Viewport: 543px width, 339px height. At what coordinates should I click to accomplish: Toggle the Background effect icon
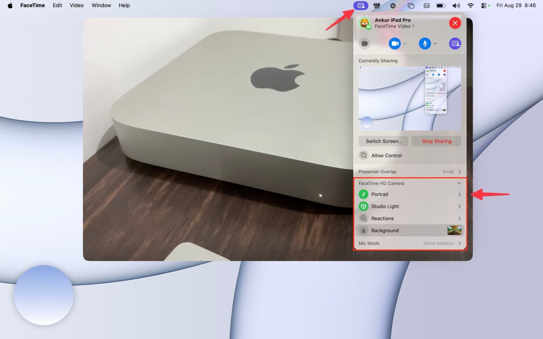click(x=363, y=230)
